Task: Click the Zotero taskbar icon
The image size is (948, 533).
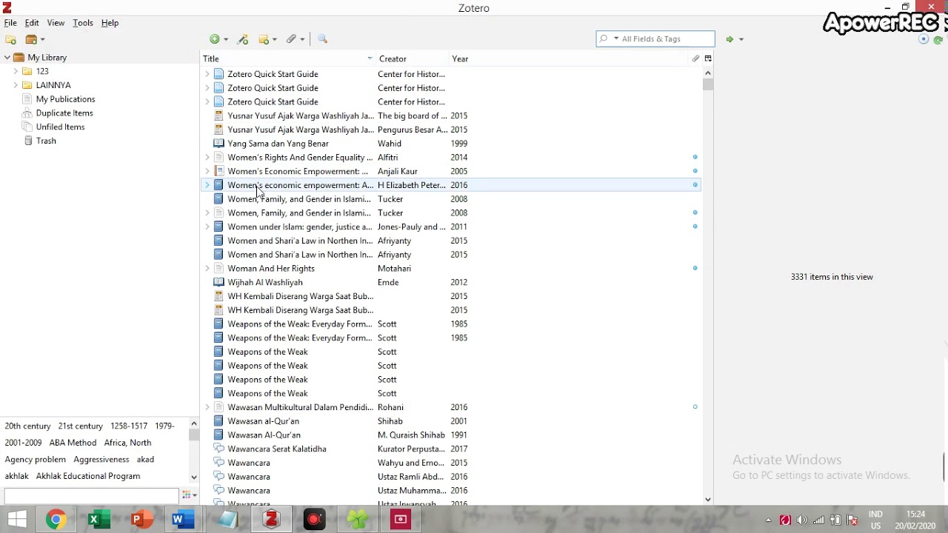Action: 272,520
